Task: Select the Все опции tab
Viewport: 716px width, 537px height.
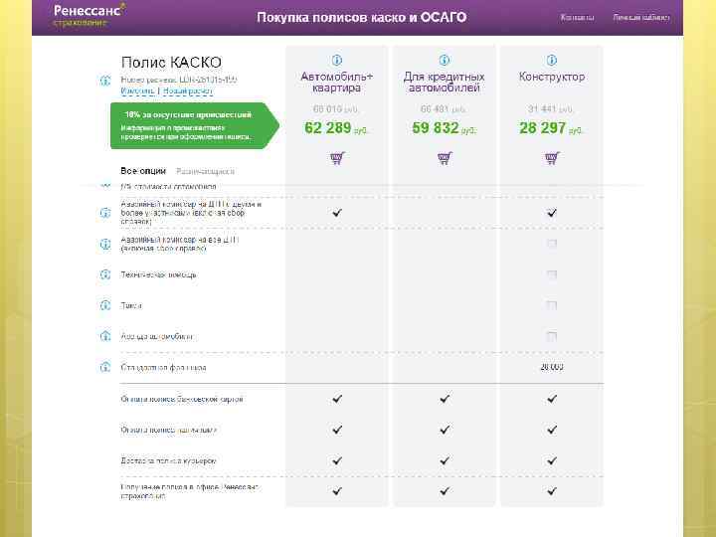Action: tap(140, 170)
